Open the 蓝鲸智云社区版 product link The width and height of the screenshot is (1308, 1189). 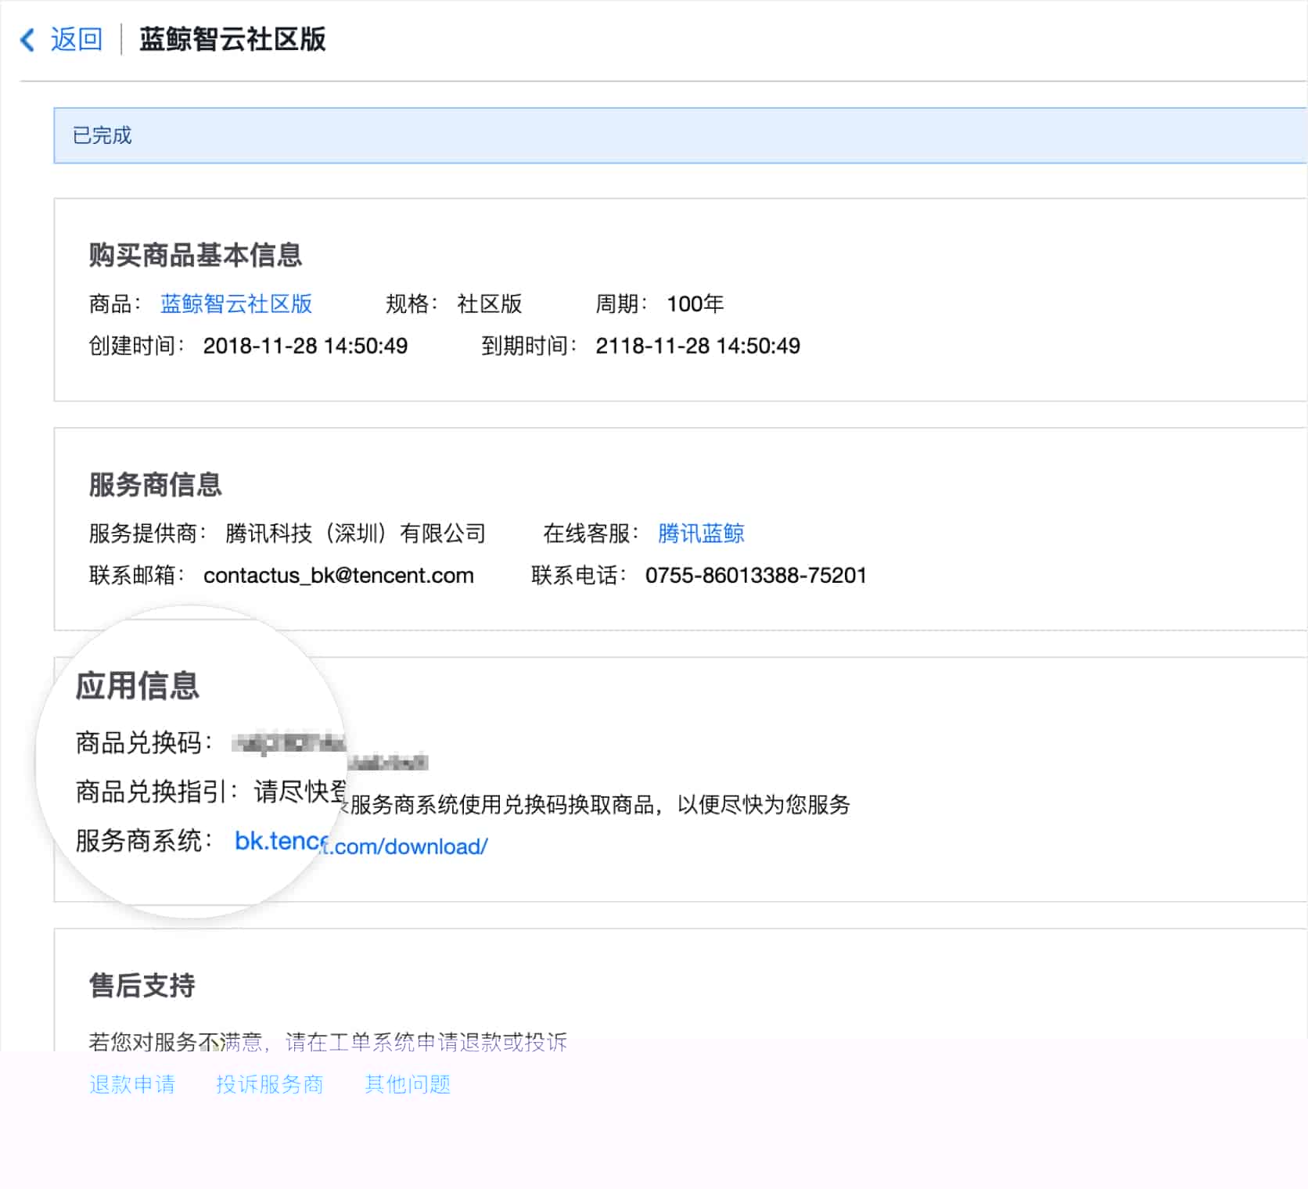pos(236,304)
